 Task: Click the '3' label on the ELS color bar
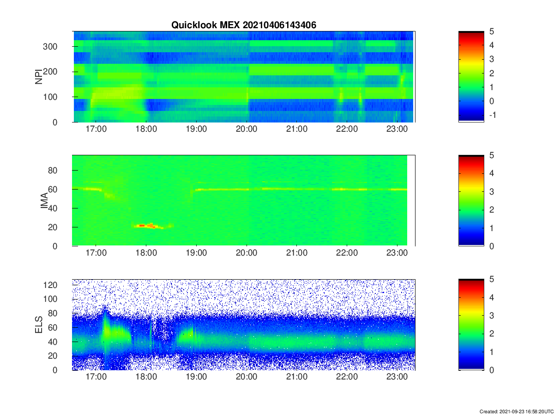tap(492, 316)
